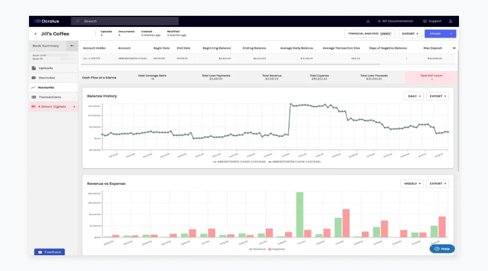Open the Daily dropdown in Balance History
488x271 pixels.
[x=414, y=96]
